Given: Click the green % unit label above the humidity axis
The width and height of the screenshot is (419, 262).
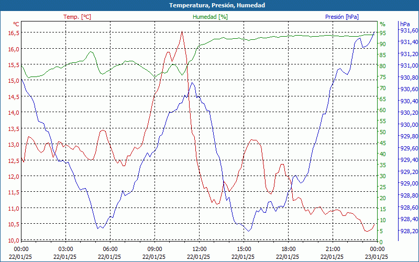Looking at the screenshot, I should (382, 24).
